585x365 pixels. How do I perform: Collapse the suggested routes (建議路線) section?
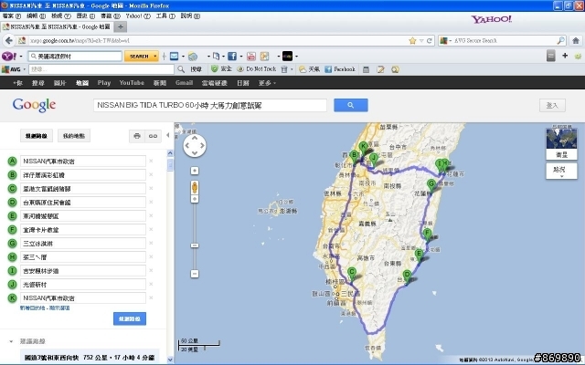pos(11,341)
